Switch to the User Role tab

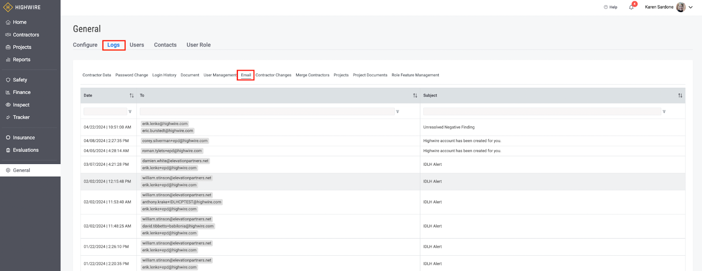[199, 45]
